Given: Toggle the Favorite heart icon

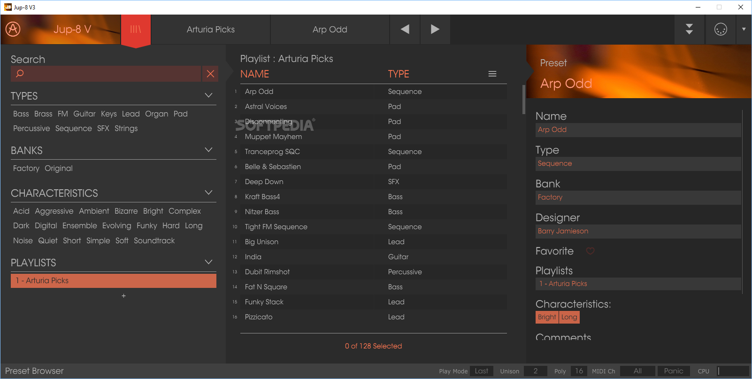Looking at the screenshot, I should coord(591,251).
